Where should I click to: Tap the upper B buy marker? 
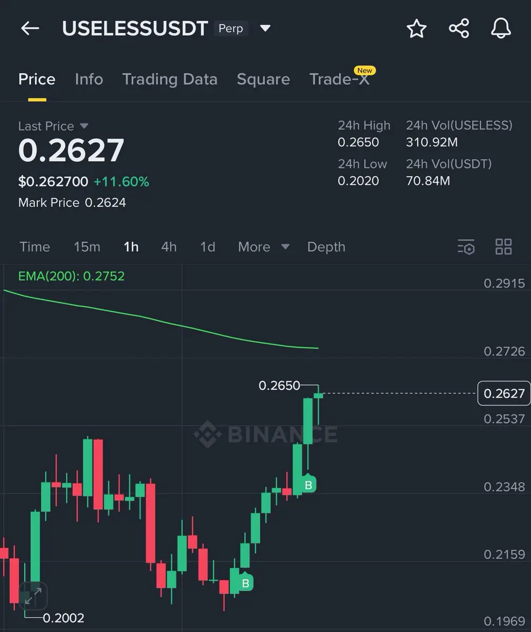pyautogui.click(x=308, y=485)
